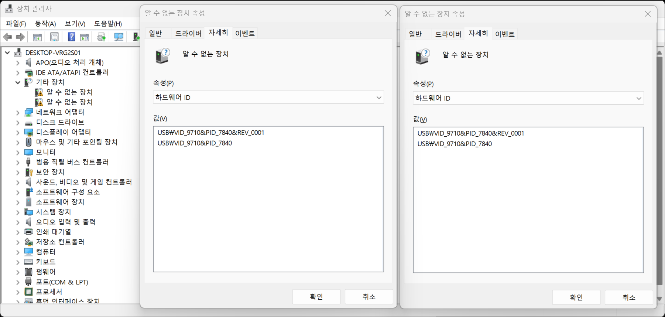Switch to 드라이버 tab in left dialog
This screenshot has height=317, width=665.
188,33
